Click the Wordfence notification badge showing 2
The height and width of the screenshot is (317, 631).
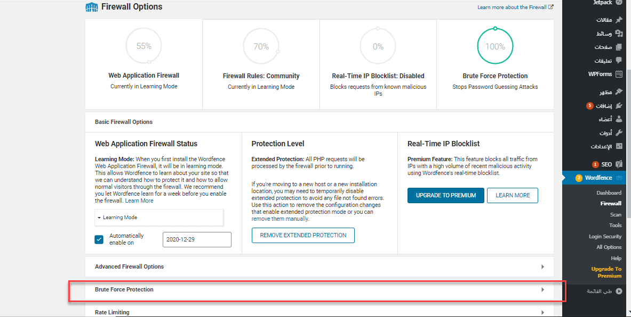(579, 178)
